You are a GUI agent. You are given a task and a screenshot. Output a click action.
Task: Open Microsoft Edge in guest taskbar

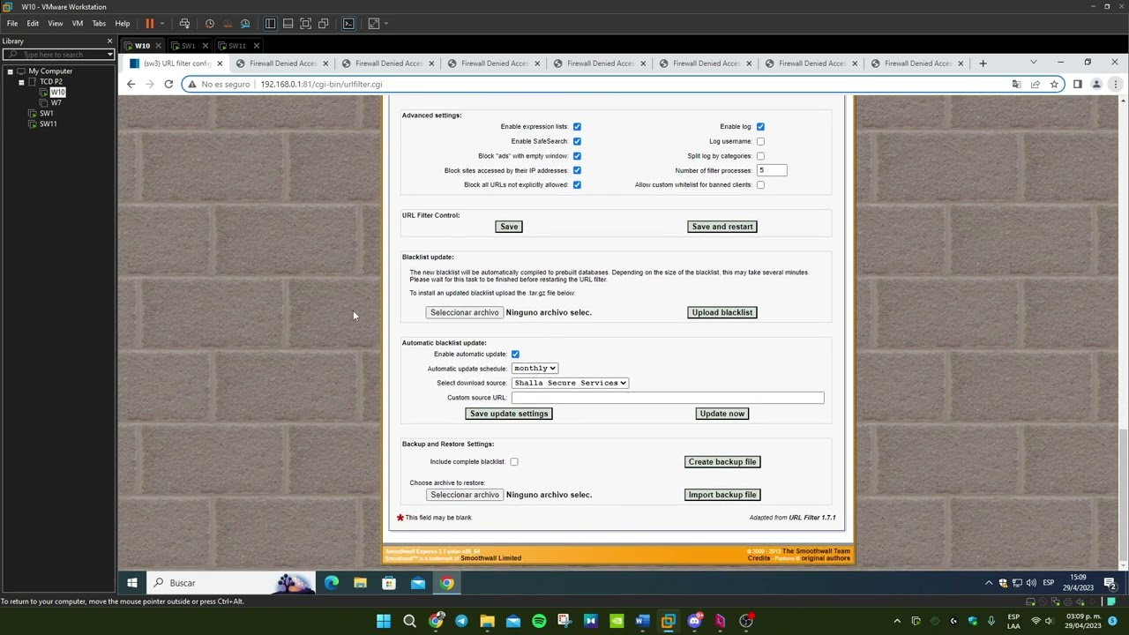pyautogui.click(x=332, y=583)
